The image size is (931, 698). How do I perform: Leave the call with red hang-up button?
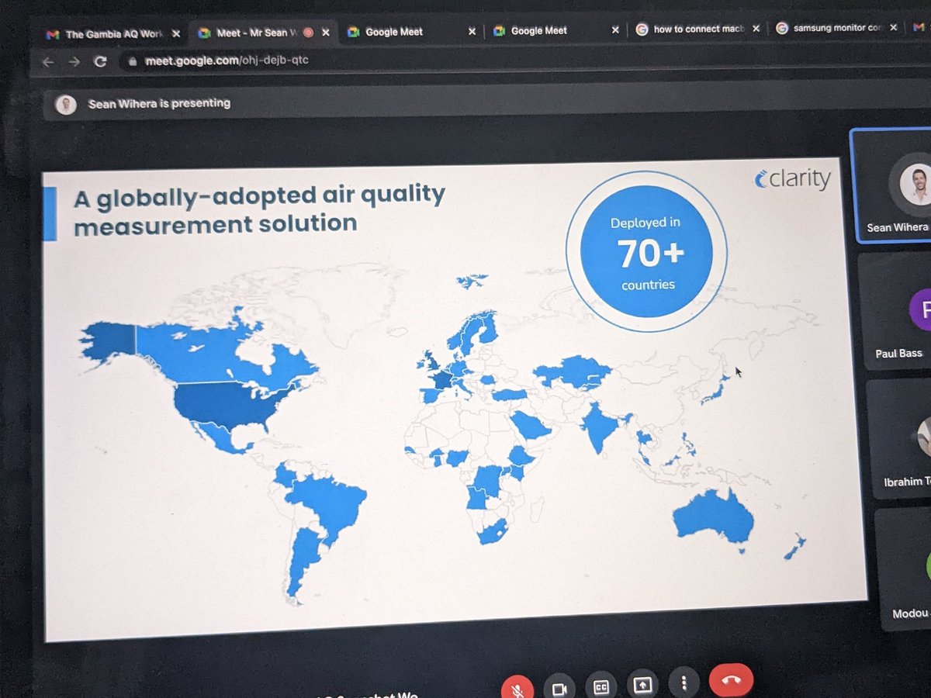[x=731, y=680]
